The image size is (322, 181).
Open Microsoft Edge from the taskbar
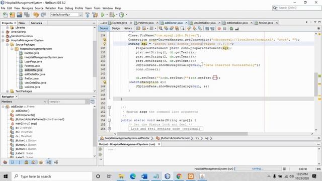(x=133, y=176)
